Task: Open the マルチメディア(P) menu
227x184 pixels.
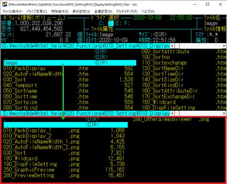Action: 127,11
